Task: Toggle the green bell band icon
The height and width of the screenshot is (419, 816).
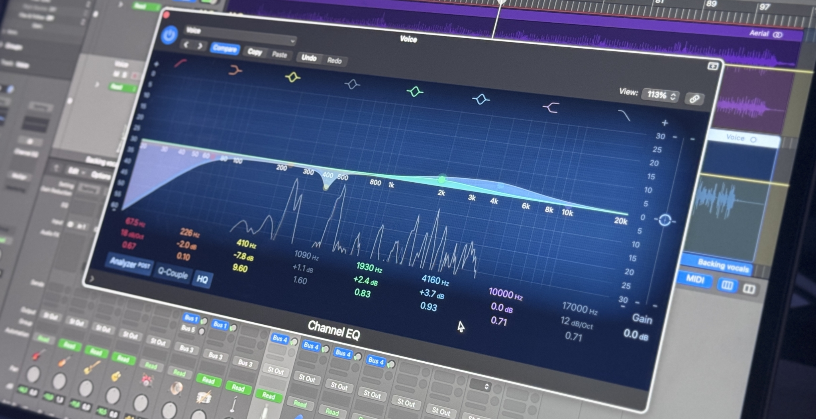Action: (415, 92)
